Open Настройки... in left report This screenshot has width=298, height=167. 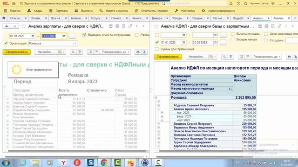[x=46, y=52]
